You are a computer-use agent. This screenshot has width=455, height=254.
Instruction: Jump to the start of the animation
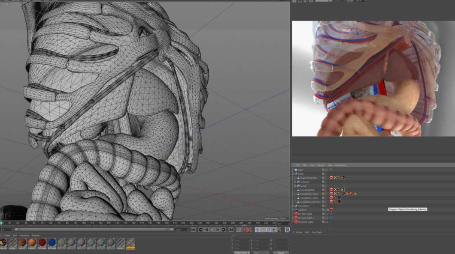tap(193, 230)
